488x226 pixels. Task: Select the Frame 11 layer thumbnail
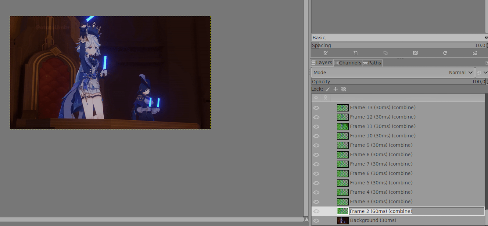[343, 126]
